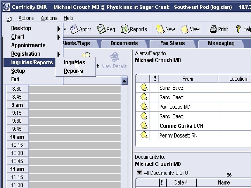The image size is (251, 188).
Task: Select the Paul Locus MD alert
Action: (193, 107)
